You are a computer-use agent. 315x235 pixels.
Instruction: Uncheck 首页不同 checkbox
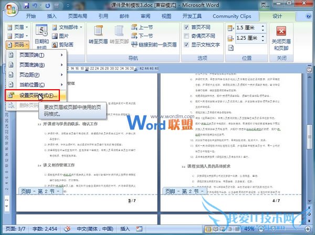(186, 27)
